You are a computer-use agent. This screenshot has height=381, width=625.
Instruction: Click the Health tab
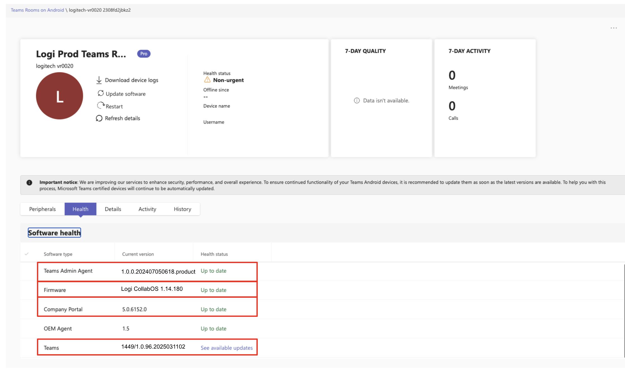pyautogui.click(x=80, y=209)
